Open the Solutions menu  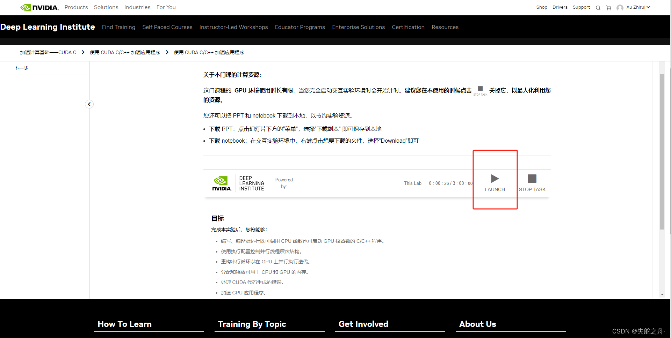106,7
